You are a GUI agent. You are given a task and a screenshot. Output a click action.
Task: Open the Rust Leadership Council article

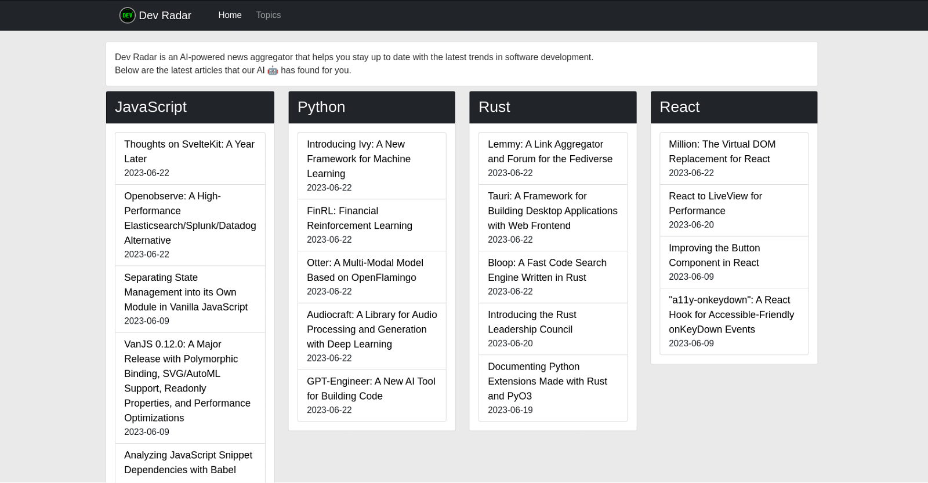click(532, 322)
